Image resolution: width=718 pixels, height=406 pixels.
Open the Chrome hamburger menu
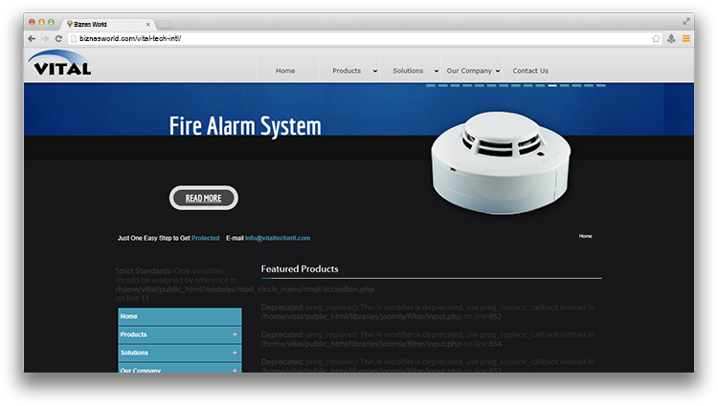pyautogui.click(x=685, y=38)
